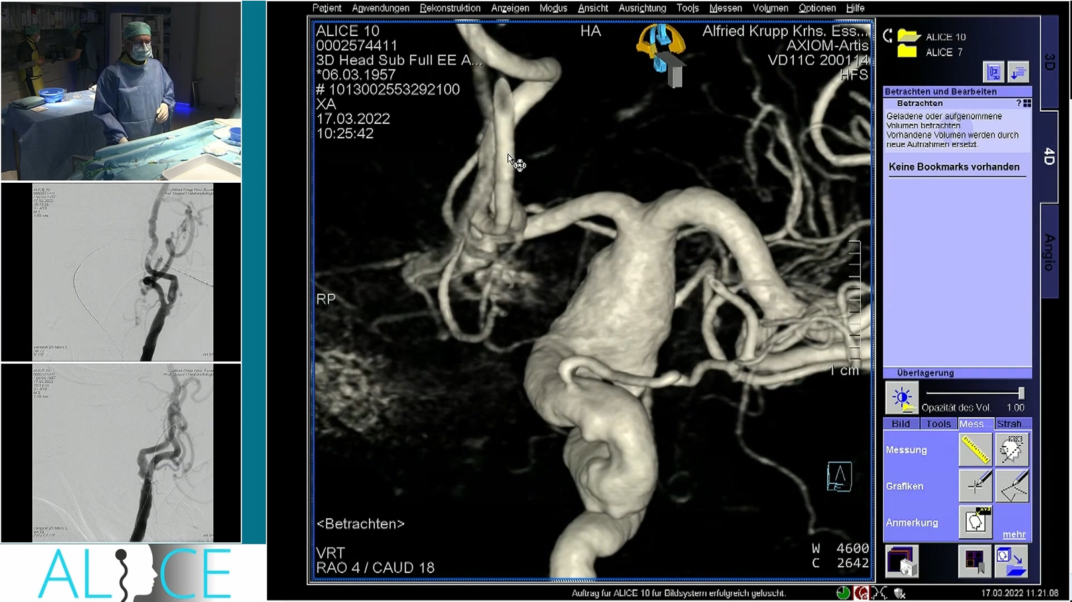Click the camera snapshot capture icon
This screenshot has height=602, width=1072.
902,561
